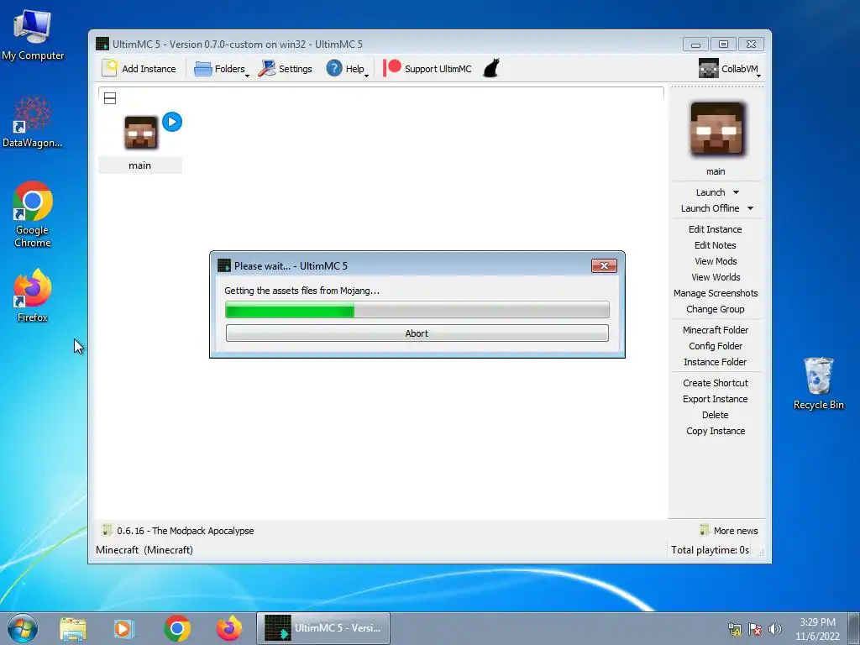The width and height of the screenshot is (860, 645).
Task: Open View Mods
Action: point(716,261)
